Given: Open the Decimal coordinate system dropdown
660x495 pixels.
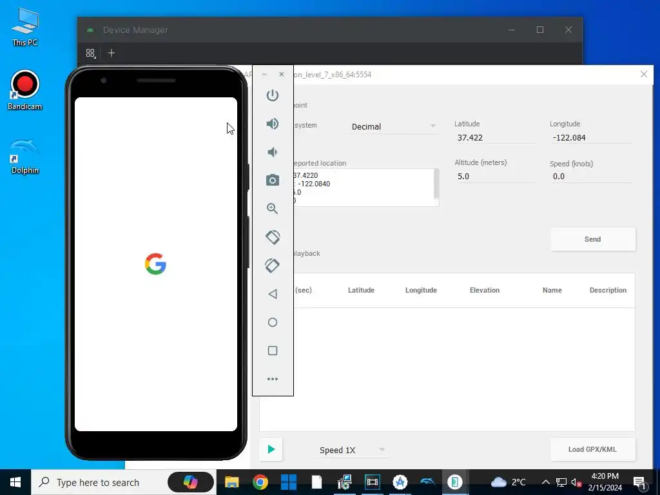Looking at the screenshot, I should click(x=394, y=126).
